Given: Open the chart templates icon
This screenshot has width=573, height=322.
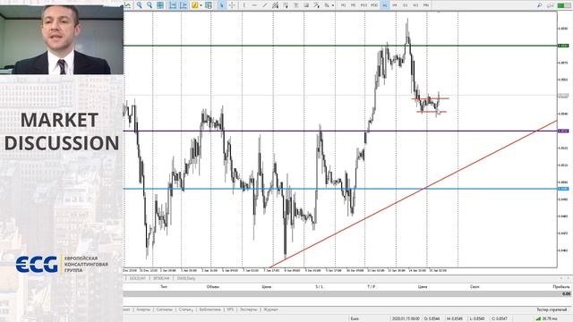Looking at the screenshot, I should (x=209, y=5).
